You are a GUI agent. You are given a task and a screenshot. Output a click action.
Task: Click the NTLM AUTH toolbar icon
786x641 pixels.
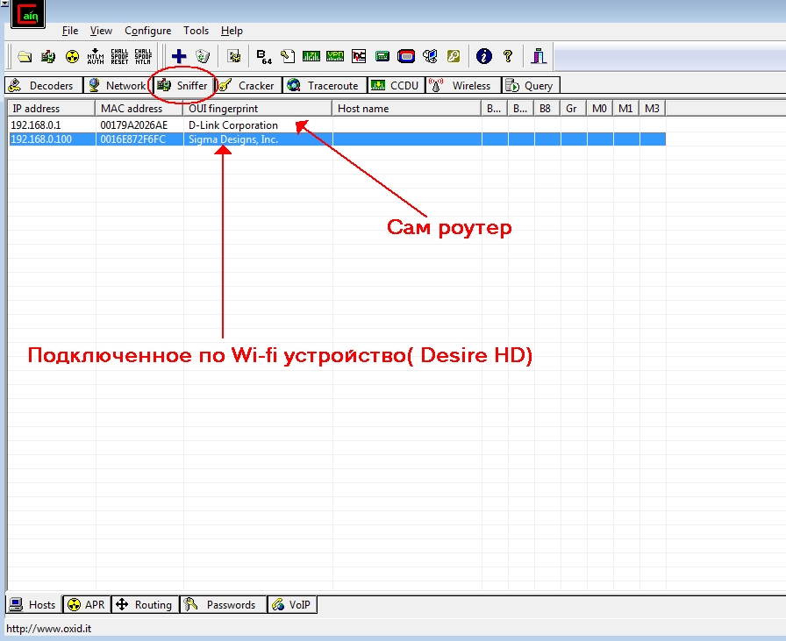[96, 56]
